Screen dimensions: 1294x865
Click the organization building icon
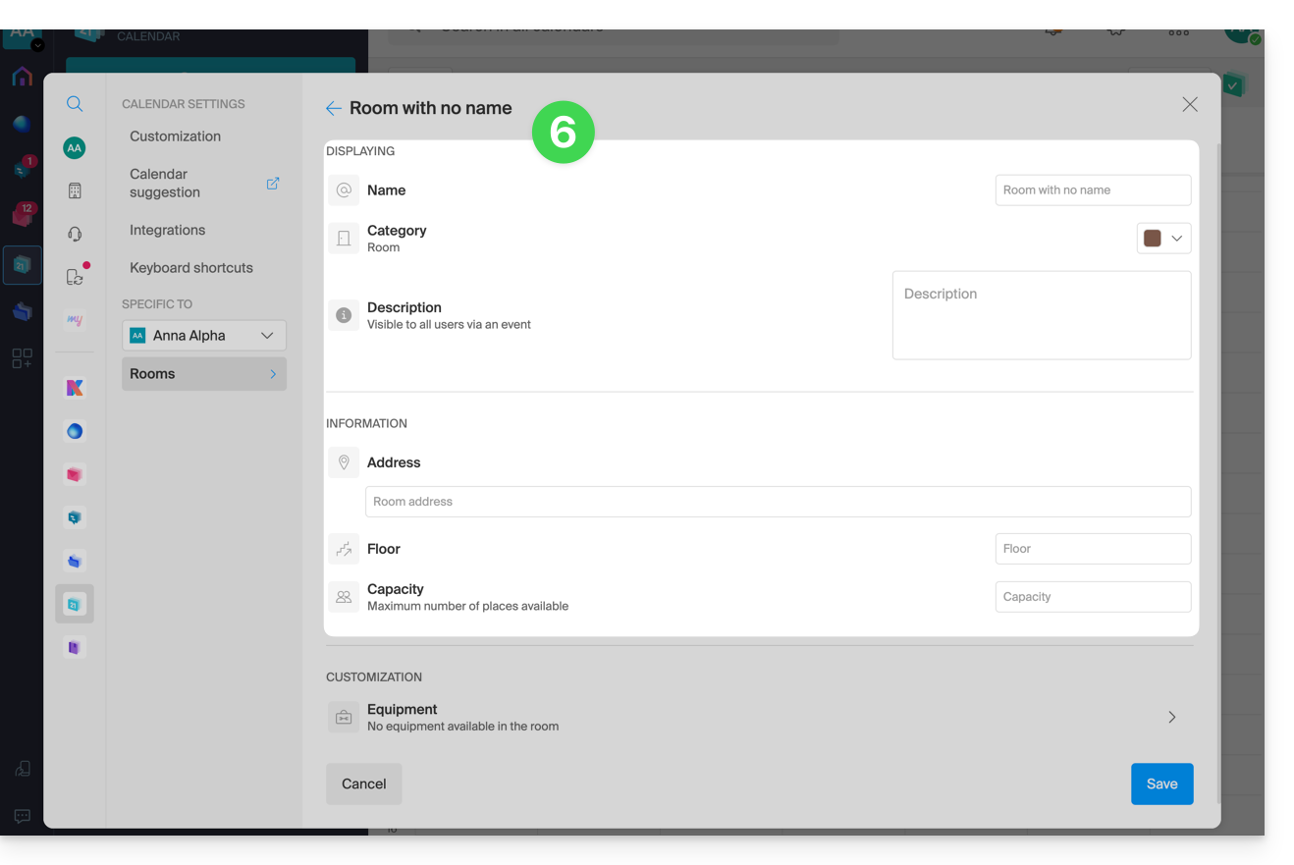[x=75, y=191]
